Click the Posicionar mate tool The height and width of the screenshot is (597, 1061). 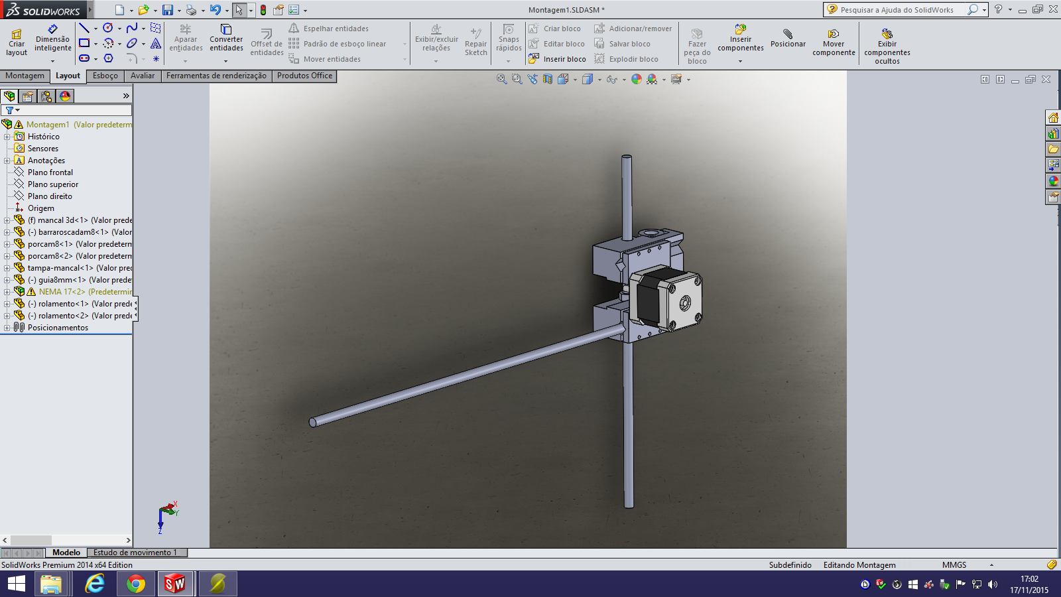click(x=788, y=38)
